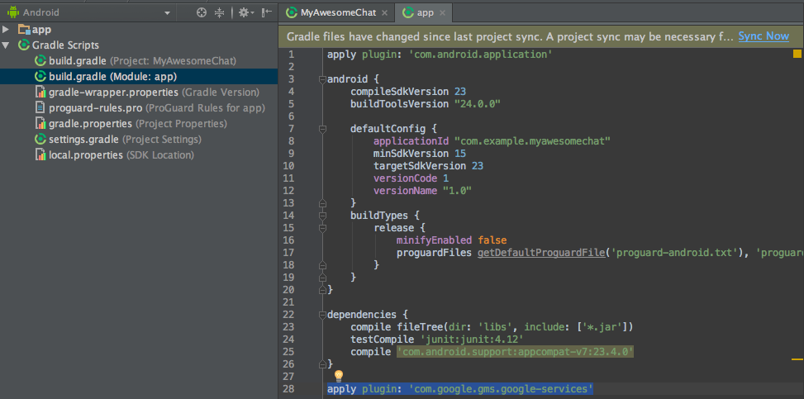The width and height of the screenshot is (804, 399).
Task: Close the MyAwesomeChat editor tab
Action: (x=384, y=13)
